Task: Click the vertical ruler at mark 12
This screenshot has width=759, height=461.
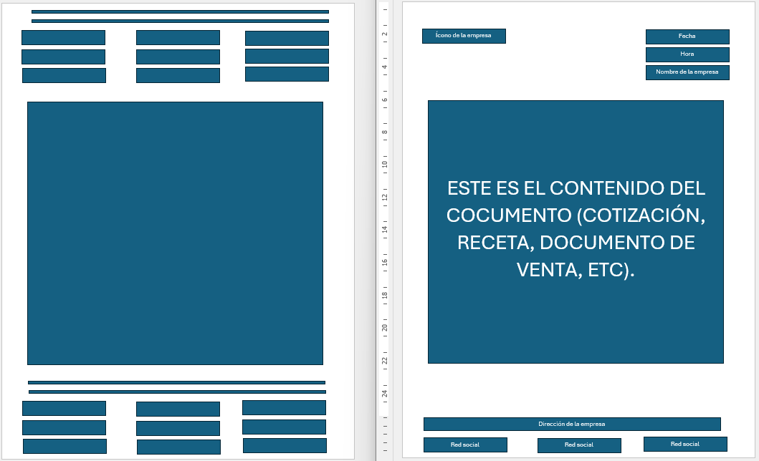Action: (385, 197)
